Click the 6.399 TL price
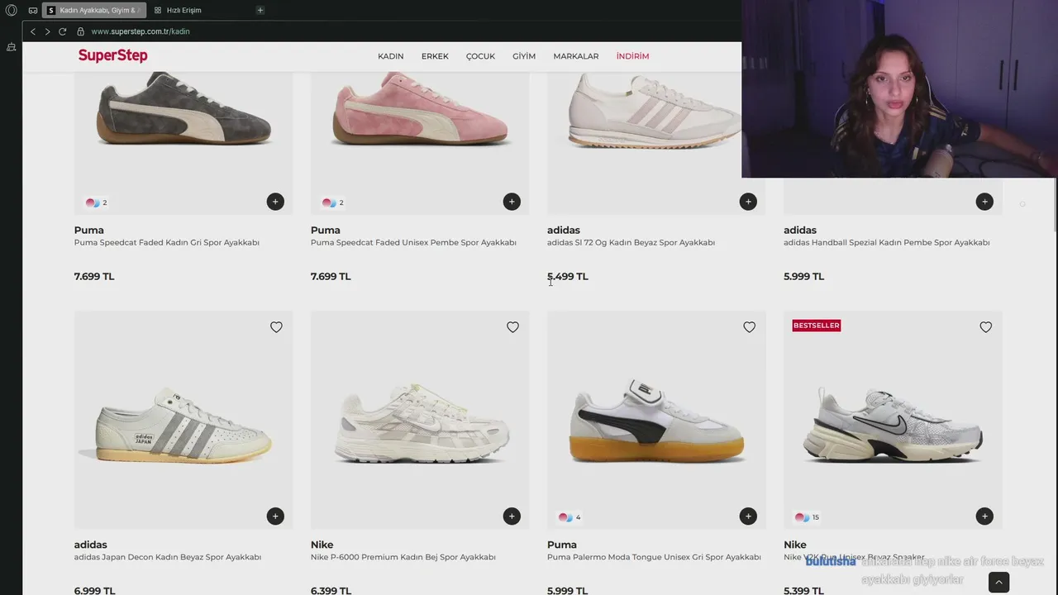The height and width of the screenshot is (595, 1058). click(331, 591)
